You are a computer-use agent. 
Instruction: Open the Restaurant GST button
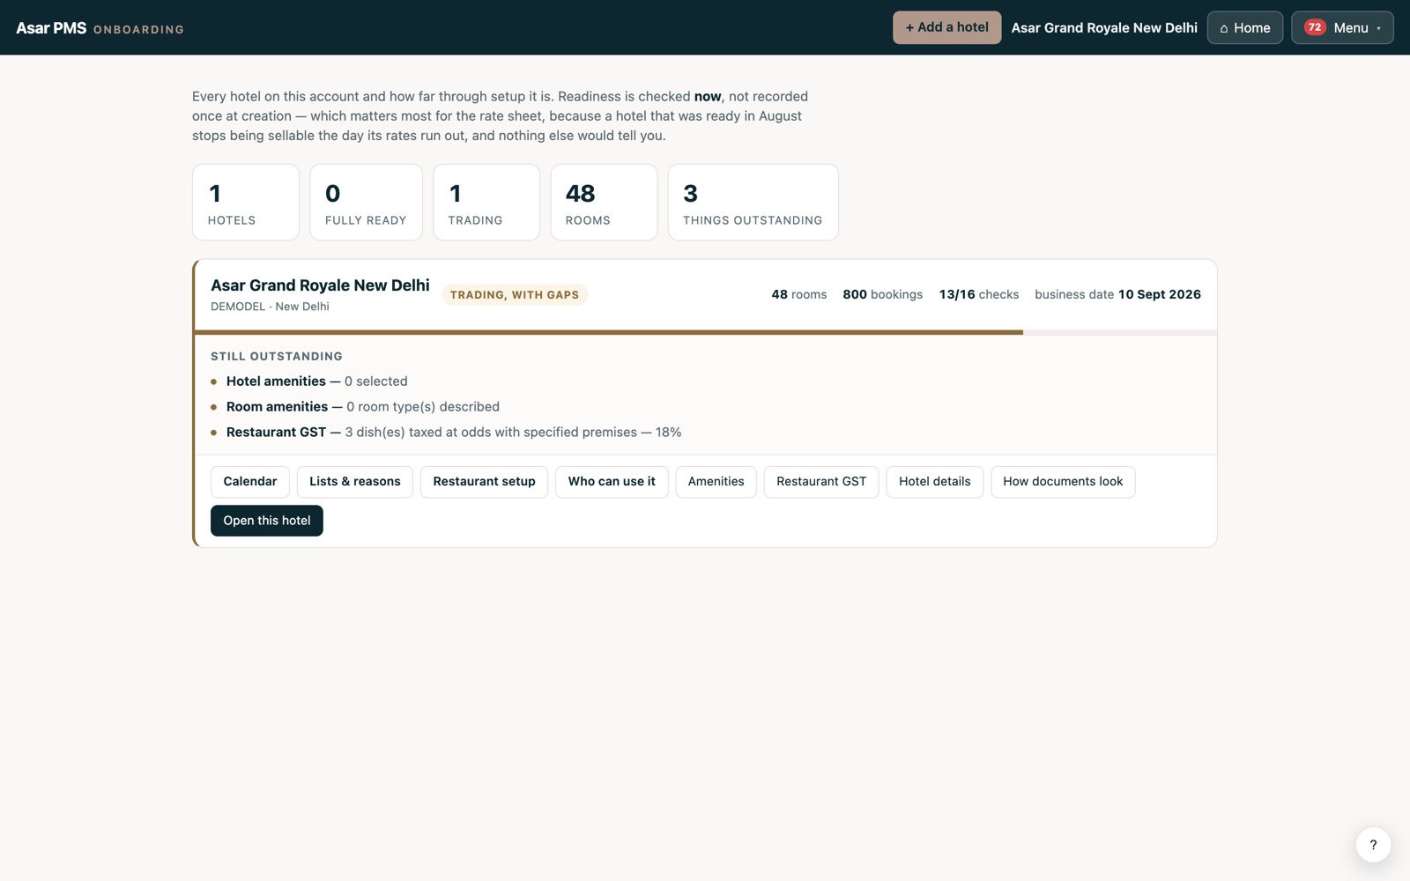(x=821, y=482)
